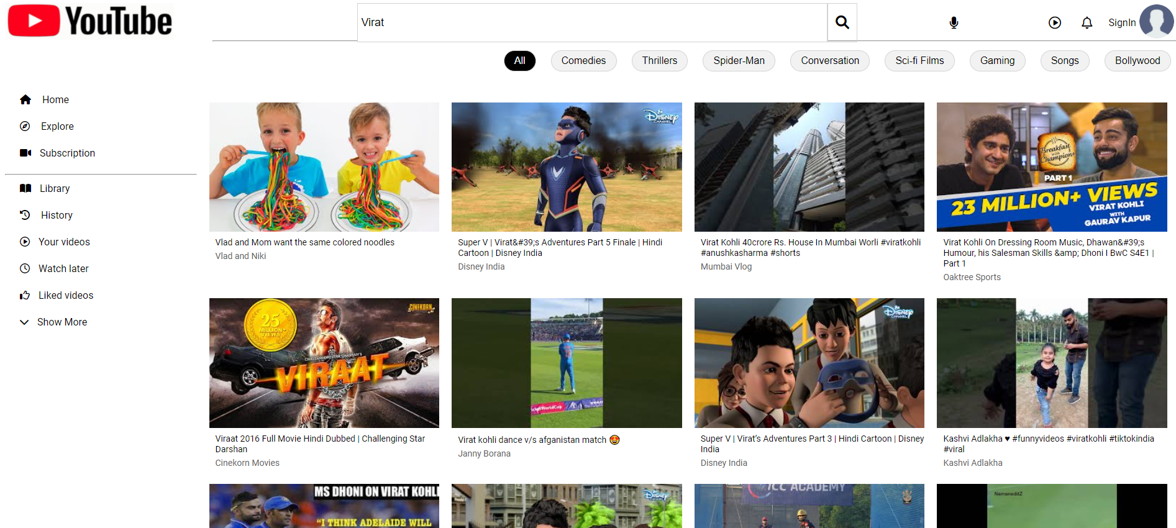Expand sidebar via Show More chevron
1176x528 pixels.
(24, 322)
